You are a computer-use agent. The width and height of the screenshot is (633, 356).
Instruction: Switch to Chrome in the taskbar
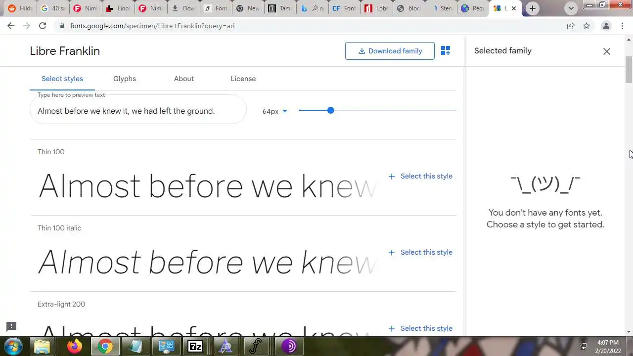(x=105, y=346)
